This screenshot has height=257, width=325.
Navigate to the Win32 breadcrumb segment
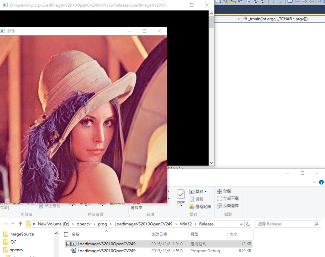coord(186,224)
